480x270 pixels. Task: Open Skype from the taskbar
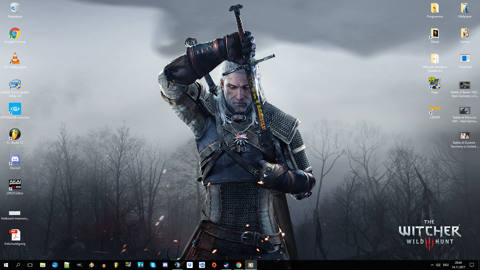(x=153, y=265)
